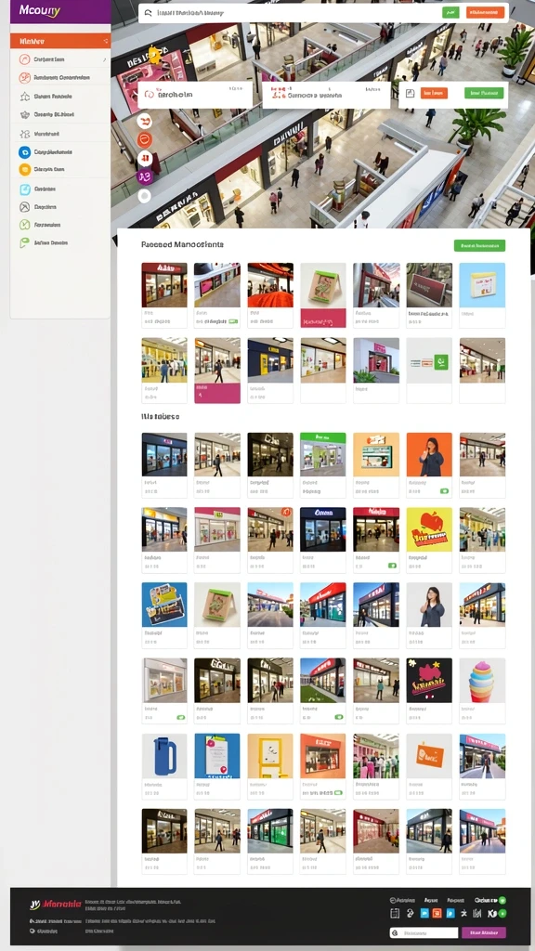Click the green button beside the first section heading
The image size is (535, 951).
pyautogui.click(x=479, y=245)
